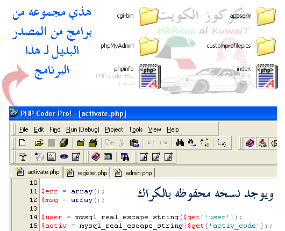Click the teal screen window icon
285x231 pixels.
[108, 157]
